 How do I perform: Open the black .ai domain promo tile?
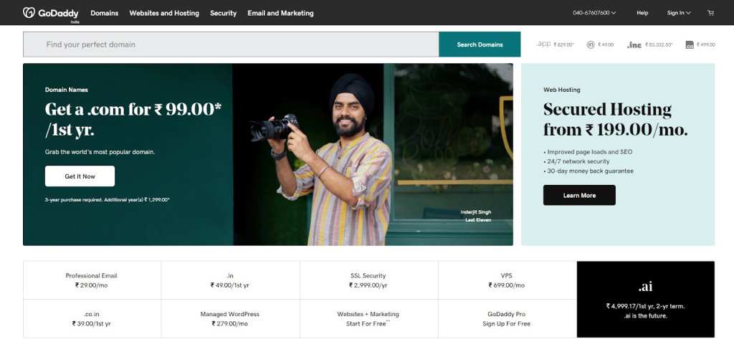[646, 300]
